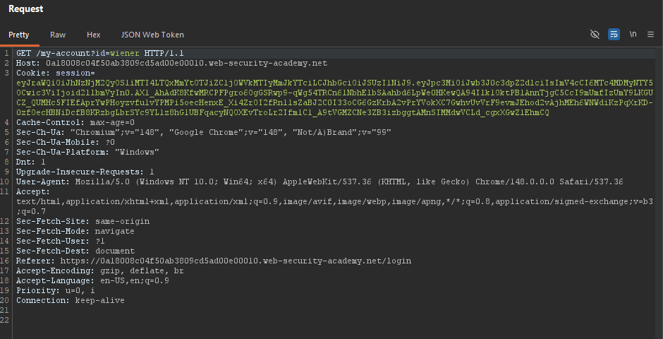Click the Cache-Control max-age value
This screenshot has height=339, width=663.
[112, 122]
